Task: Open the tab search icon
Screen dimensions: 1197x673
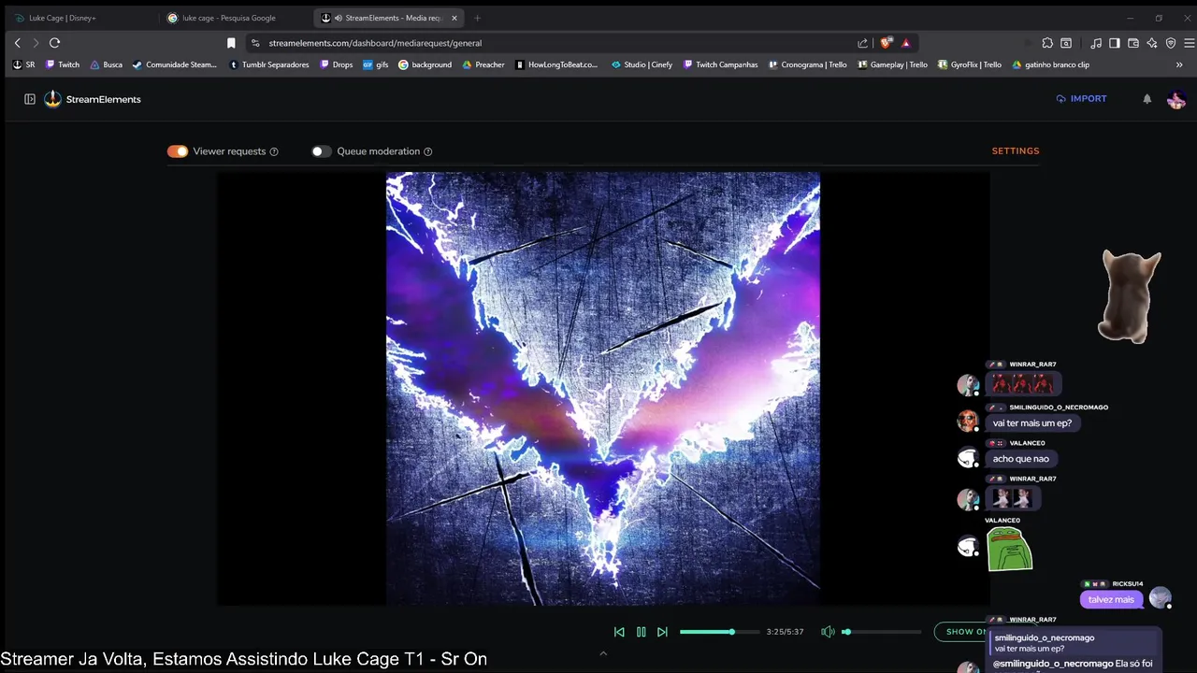Action: pos(1066,43)
